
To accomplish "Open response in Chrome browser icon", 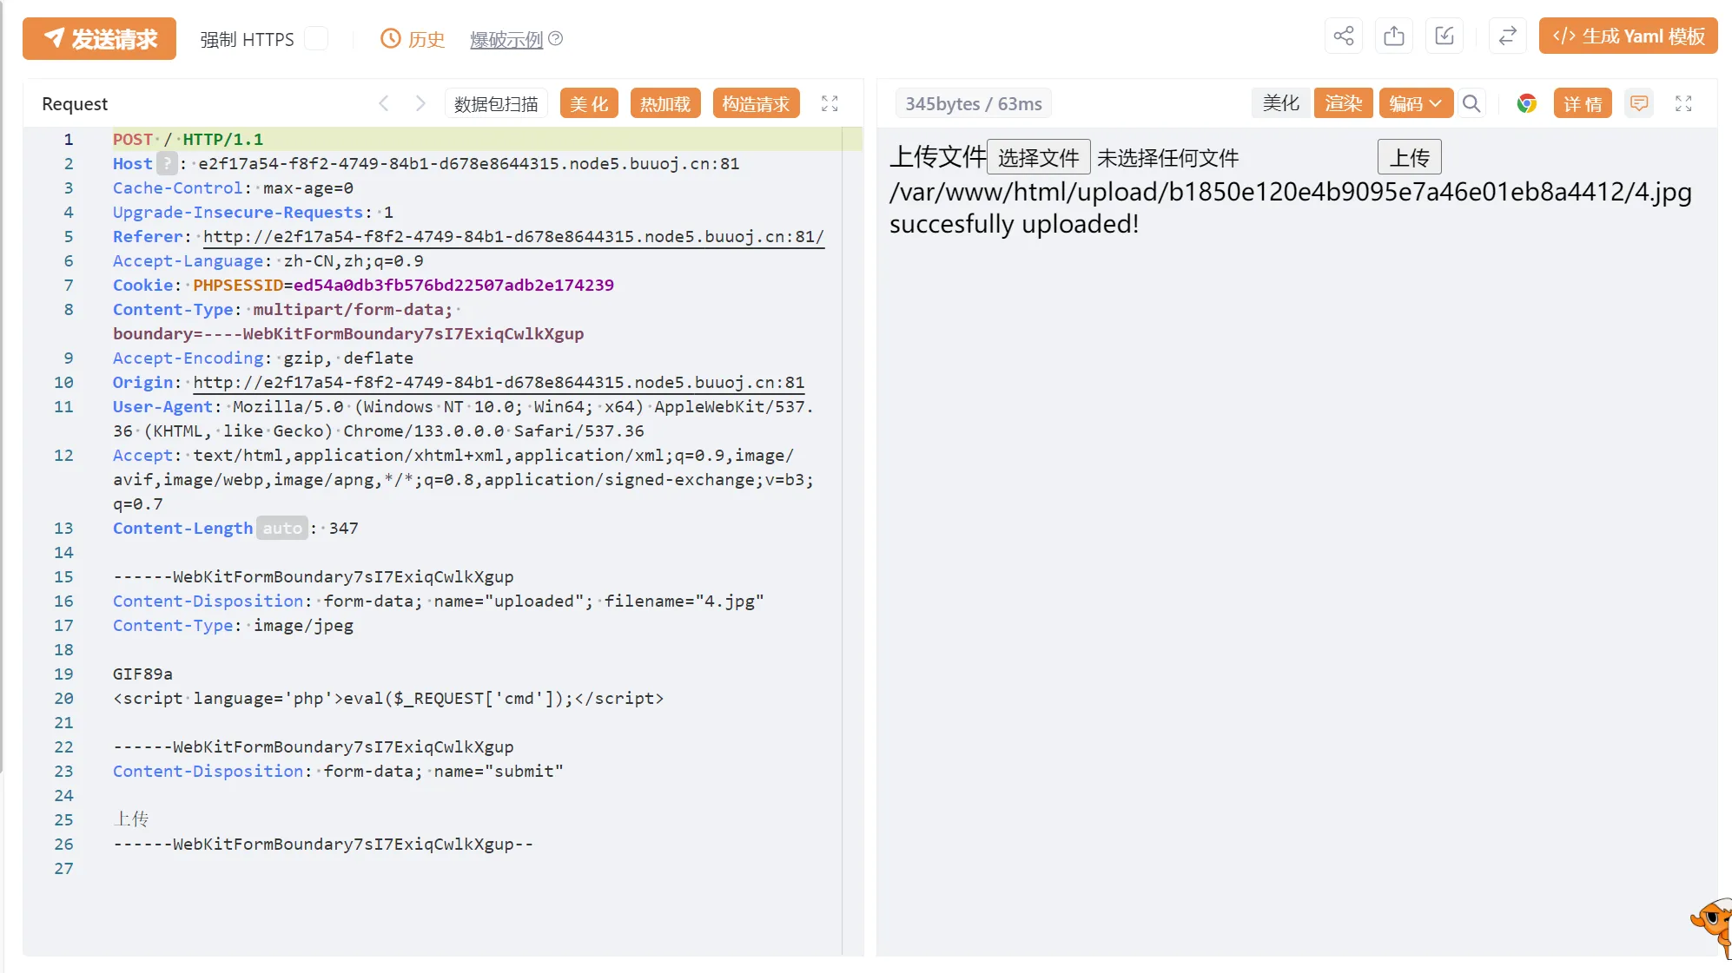I will [1526, 104].
